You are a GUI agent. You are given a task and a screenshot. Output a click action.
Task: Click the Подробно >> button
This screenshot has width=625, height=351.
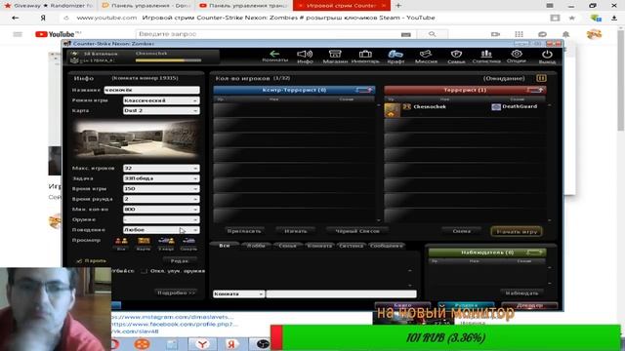[176, 292]
